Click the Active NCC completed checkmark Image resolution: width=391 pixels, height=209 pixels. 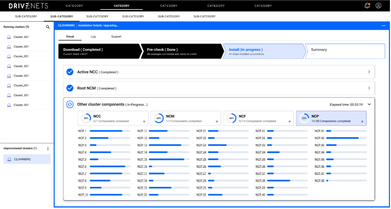point(70,72)
